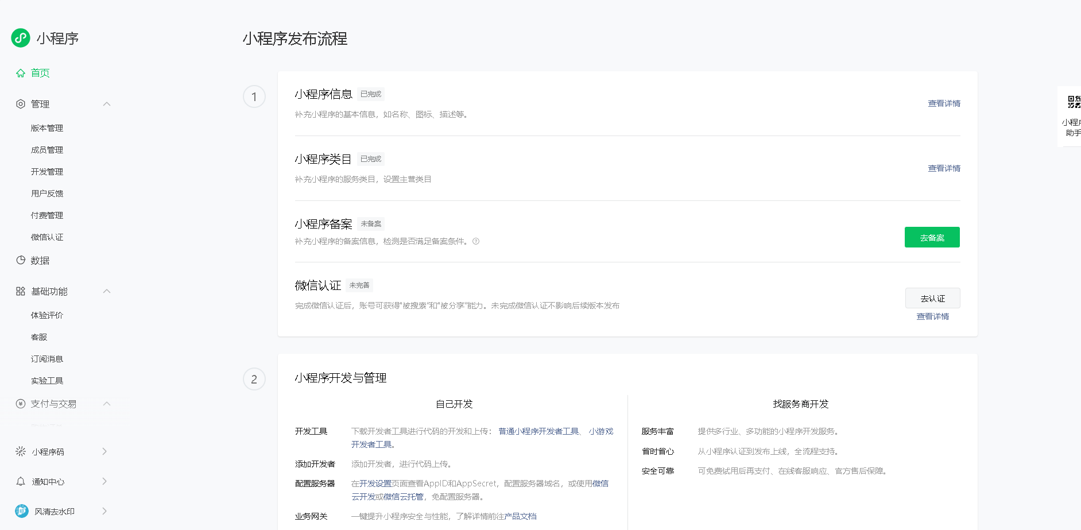The image size is (1081, 530).
Task: Click the 已完成 tag beside 小程序类目
Action: point(371,159)
